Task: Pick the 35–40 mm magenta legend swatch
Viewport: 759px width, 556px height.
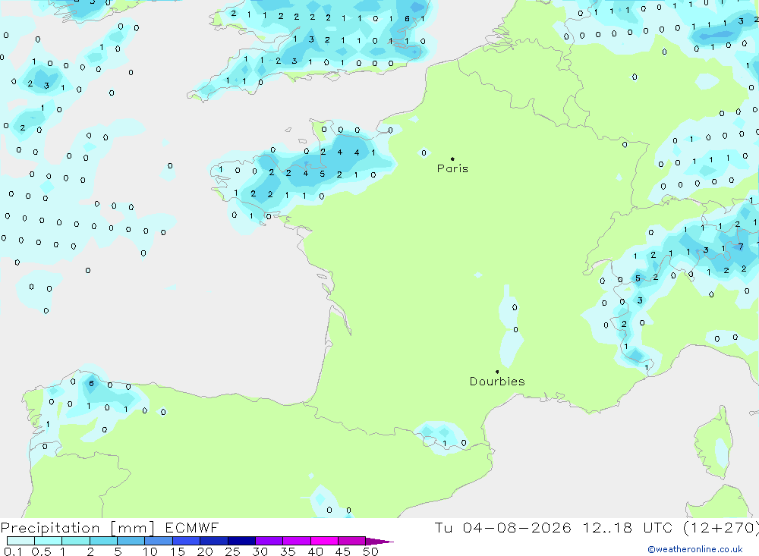Action: pyautogui.click(x=296, y=541)
